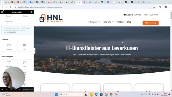Click the preview eye icon
This screenshot has width=172, height=97.
point(20,89)
